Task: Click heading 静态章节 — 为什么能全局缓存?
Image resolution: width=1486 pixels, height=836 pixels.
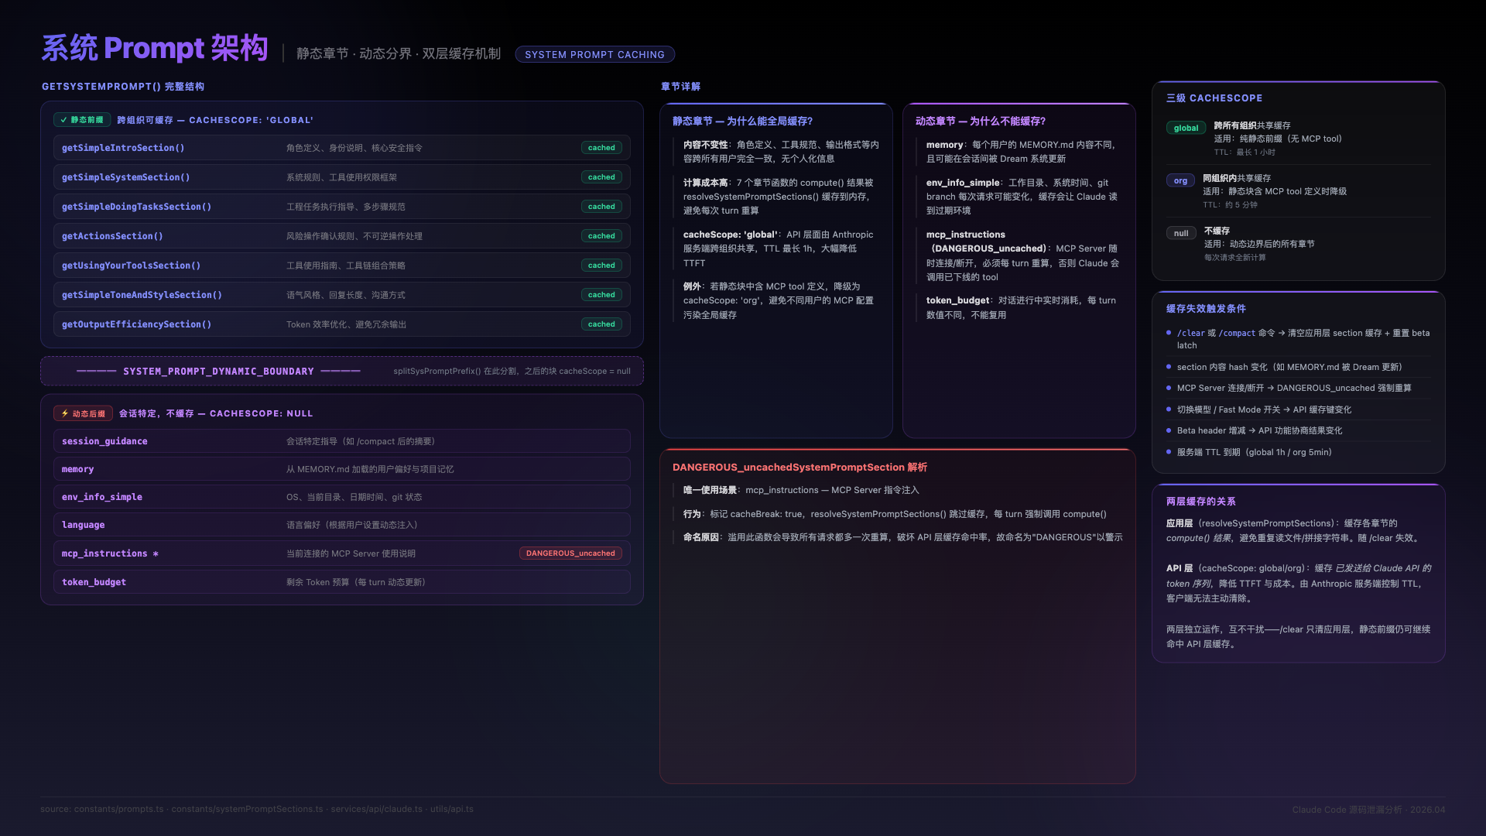Action: click(742, 122)
